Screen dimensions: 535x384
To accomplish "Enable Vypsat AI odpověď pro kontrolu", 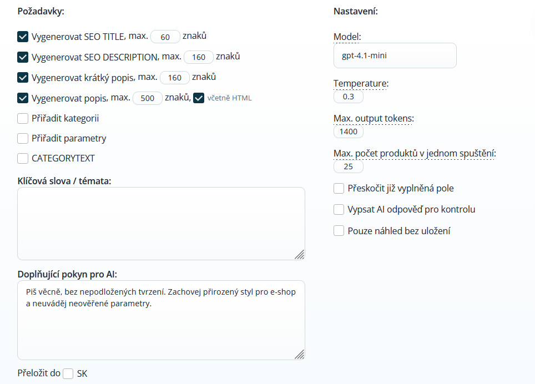I will coord(339,209).
